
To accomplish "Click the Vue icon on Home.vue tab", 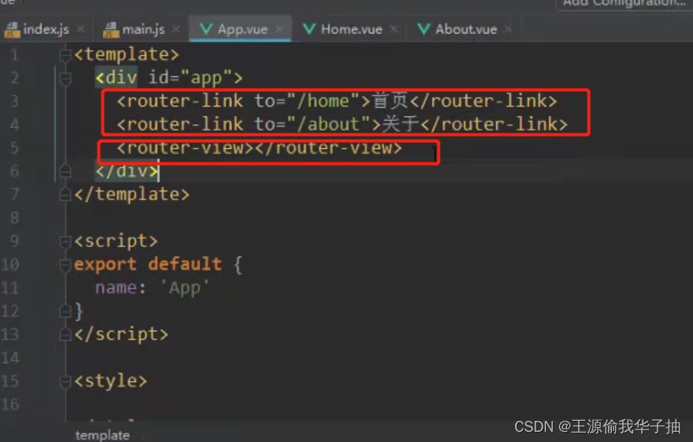I will pyautogui.click(x=309, y=29).
